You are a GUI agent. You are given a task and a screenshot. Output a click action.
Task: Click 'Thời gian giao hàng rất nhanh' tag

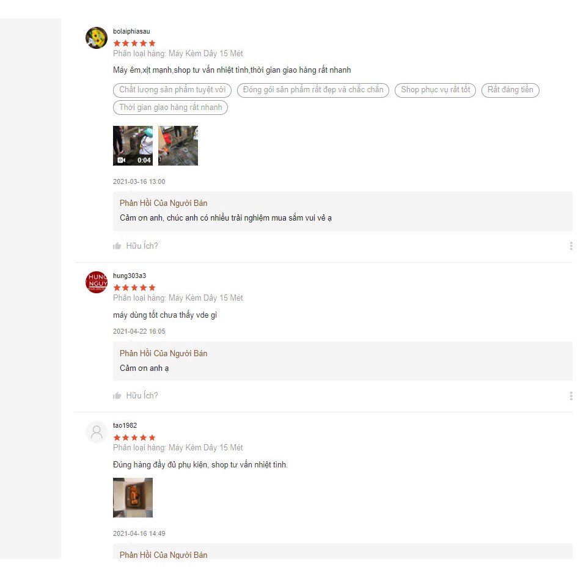coord(170,108)
